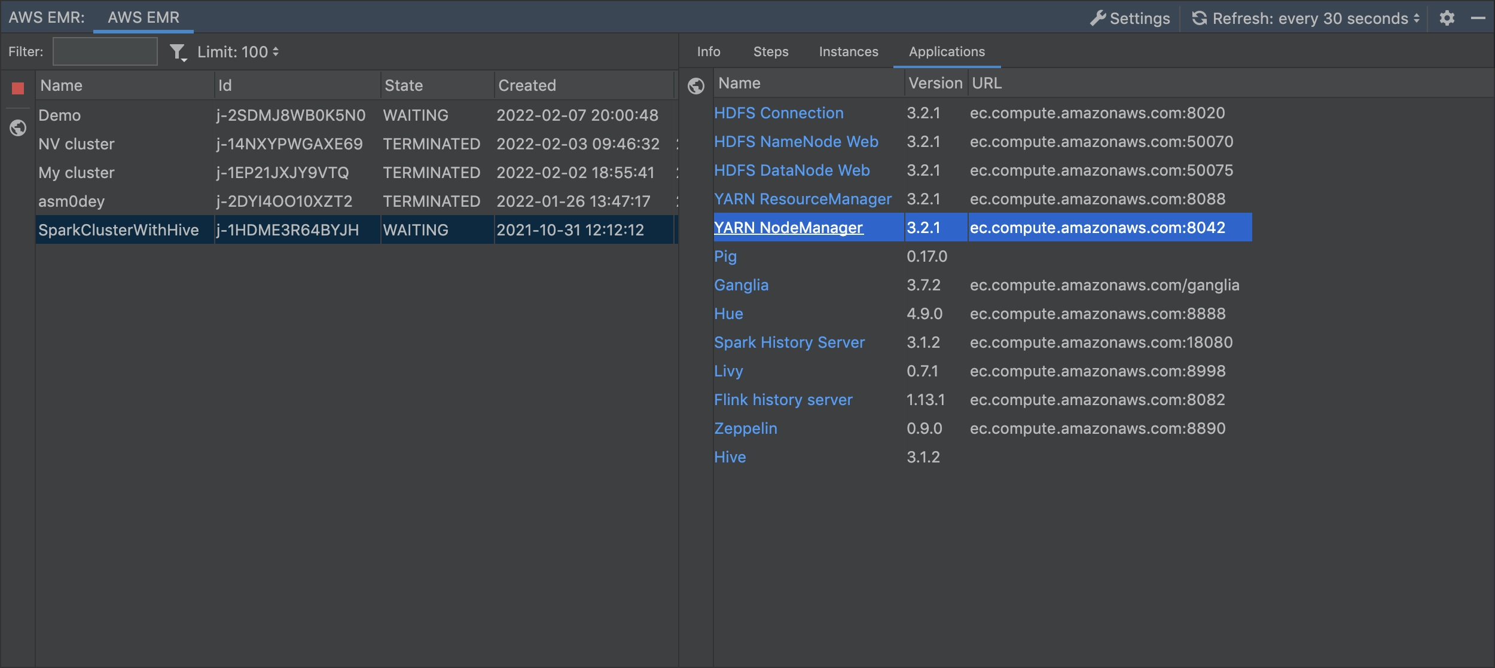Open the HDFS Connection link

tap(779, 113)
